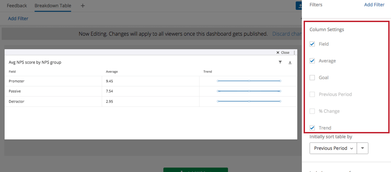Download the widget data via export icon
The width and height of the screenshot is (391, 172).
click(x=290, y=63)
